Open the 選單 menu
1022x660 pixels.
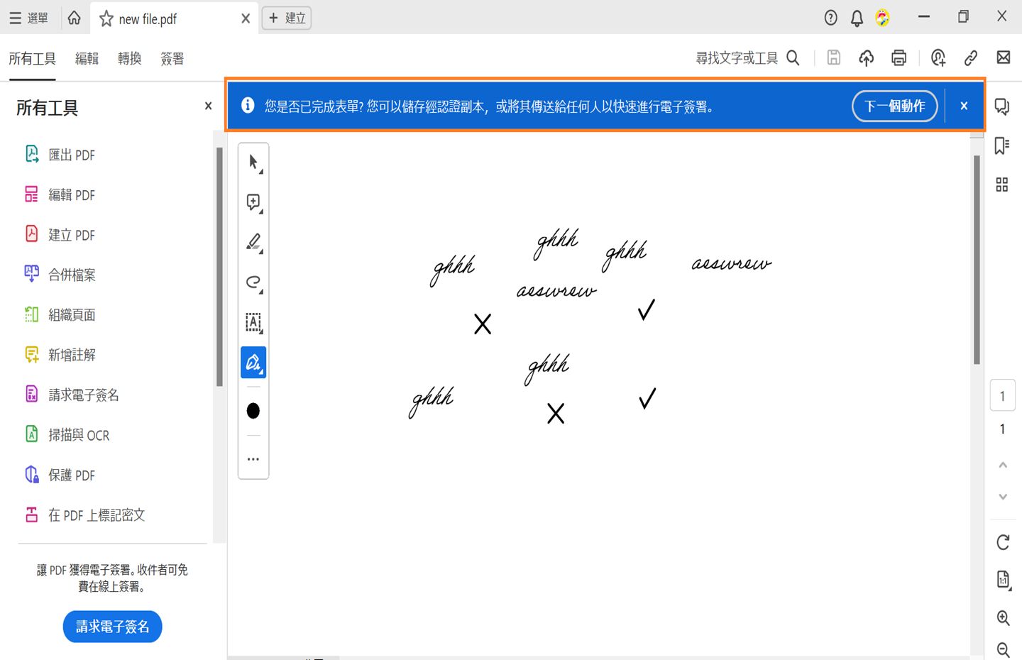click(29, 18)
